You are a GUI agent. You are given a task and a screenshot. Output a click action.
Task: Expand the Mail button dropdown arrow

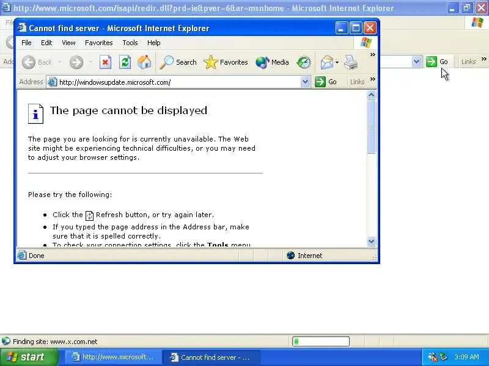[x=337, y=62]
